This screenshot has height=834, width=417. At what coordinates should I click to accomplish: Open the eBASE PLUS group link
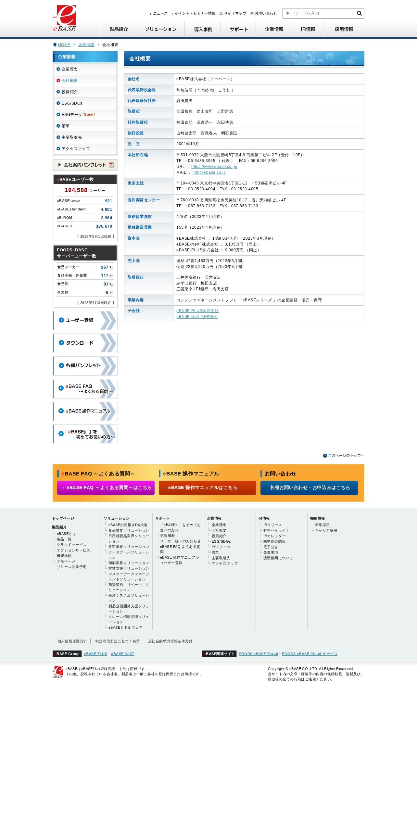95,654
